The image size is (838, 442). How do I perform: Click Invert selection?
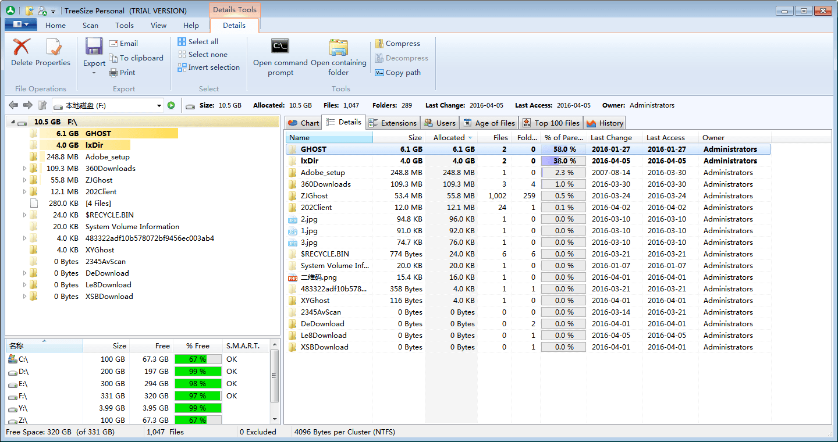pos(209,67)
